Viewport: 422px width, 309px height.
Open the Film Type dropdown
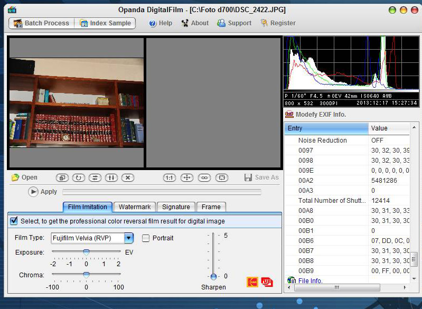[x=129, y=238]
